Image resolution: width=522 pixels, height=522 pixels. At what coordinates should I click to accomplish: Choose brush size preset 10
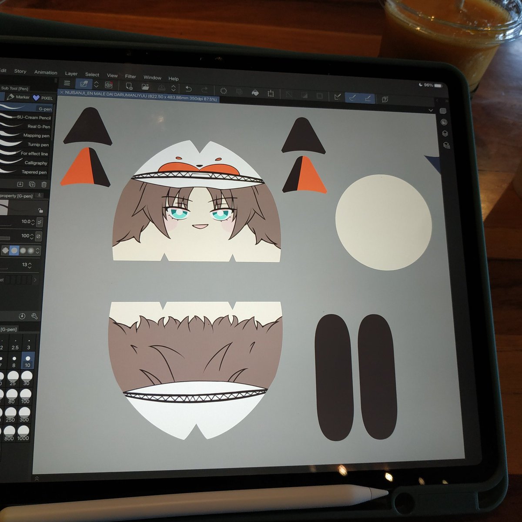pyautogui.click(x=27, y=361)
